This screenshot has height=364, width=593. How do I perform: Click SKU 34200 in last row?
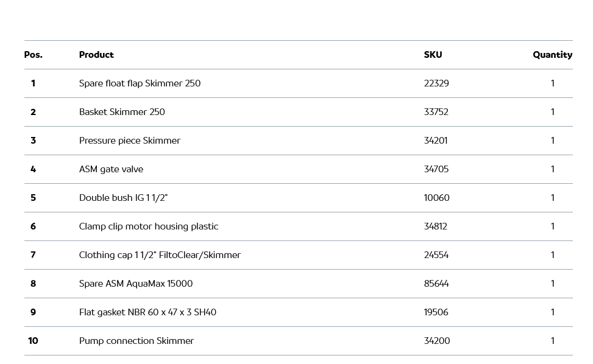pyautogui.click(x=437, y=341)
